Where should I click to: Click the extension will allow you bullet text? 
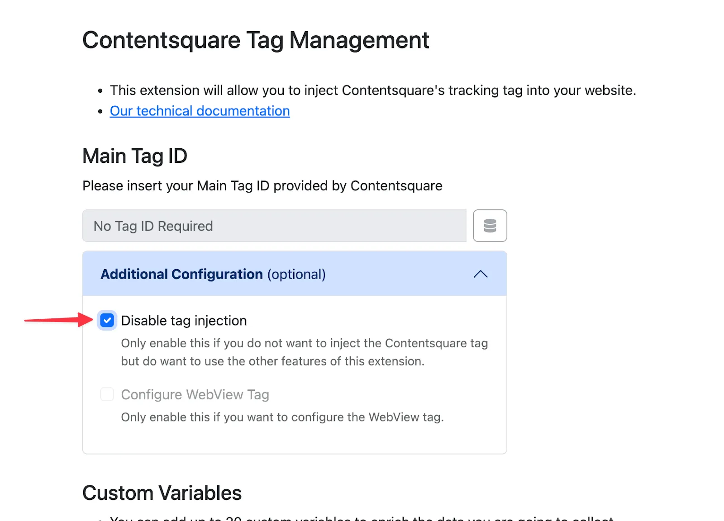point(373,90)
